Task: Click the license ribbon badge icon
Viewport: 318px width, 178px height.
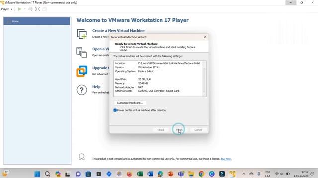Action: tap(81, 157)
